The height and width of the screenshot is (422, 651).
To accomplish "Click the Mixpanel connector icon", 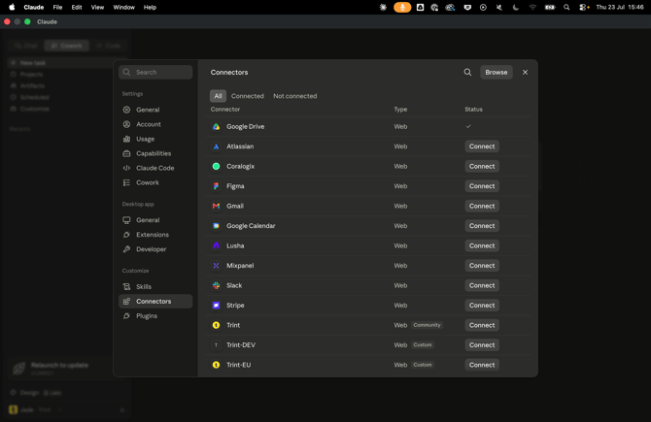I will (x=216, y=265).
